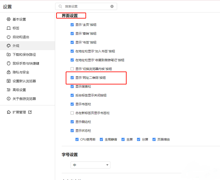Click the lock icon beside 隐私与安全
This screenshot has width=220, height=180.
8,72
